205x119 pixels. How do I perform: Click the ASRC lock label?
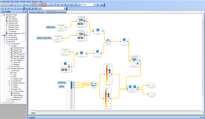(x=51, y=27)
